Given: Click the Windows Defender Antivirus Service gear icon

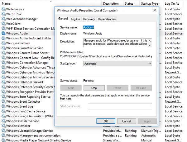Looking at the screenshot, I should click(3, 77).
